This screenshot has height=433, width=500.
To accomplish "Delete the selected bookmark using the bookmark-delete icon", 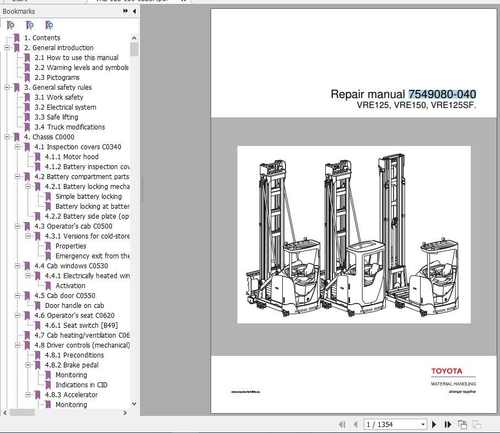I will tap(11, 25).
